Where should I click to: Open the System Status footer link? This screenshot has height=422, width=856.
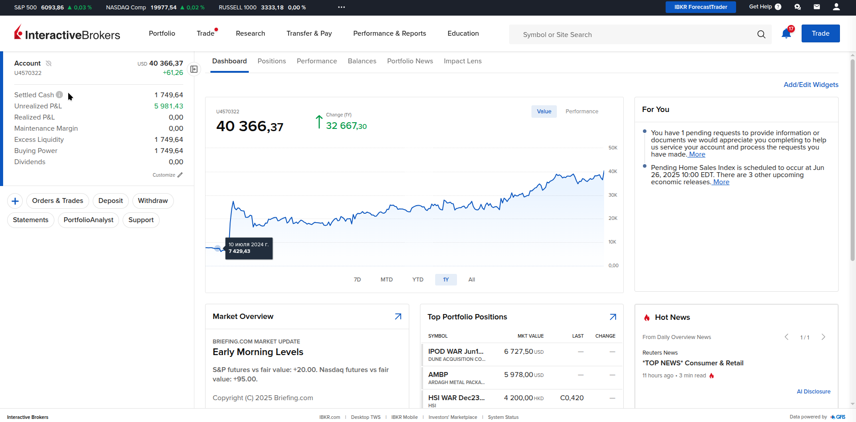(x=503, y=417)
